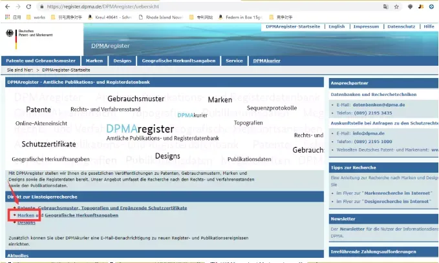439x263 pixels.
Task: Click 'Topografien' in the word cloud
Action: tap(248, 123)
